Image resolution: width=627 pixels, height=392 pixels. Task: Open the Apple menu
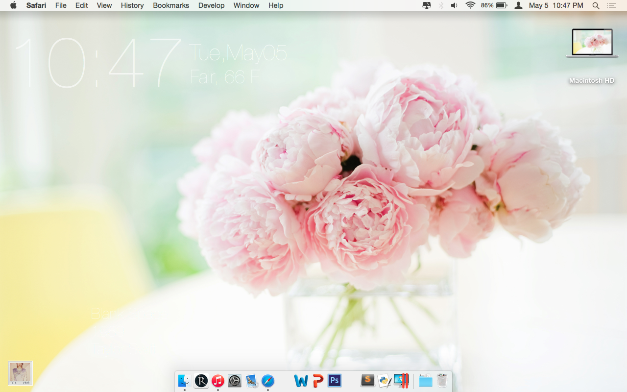(x=13, y=5)
